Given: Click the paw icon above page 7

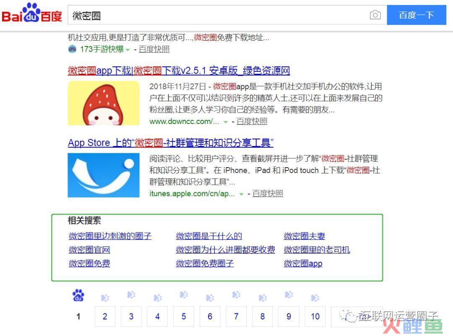Looking at the screenshot, I should point(236,295).
